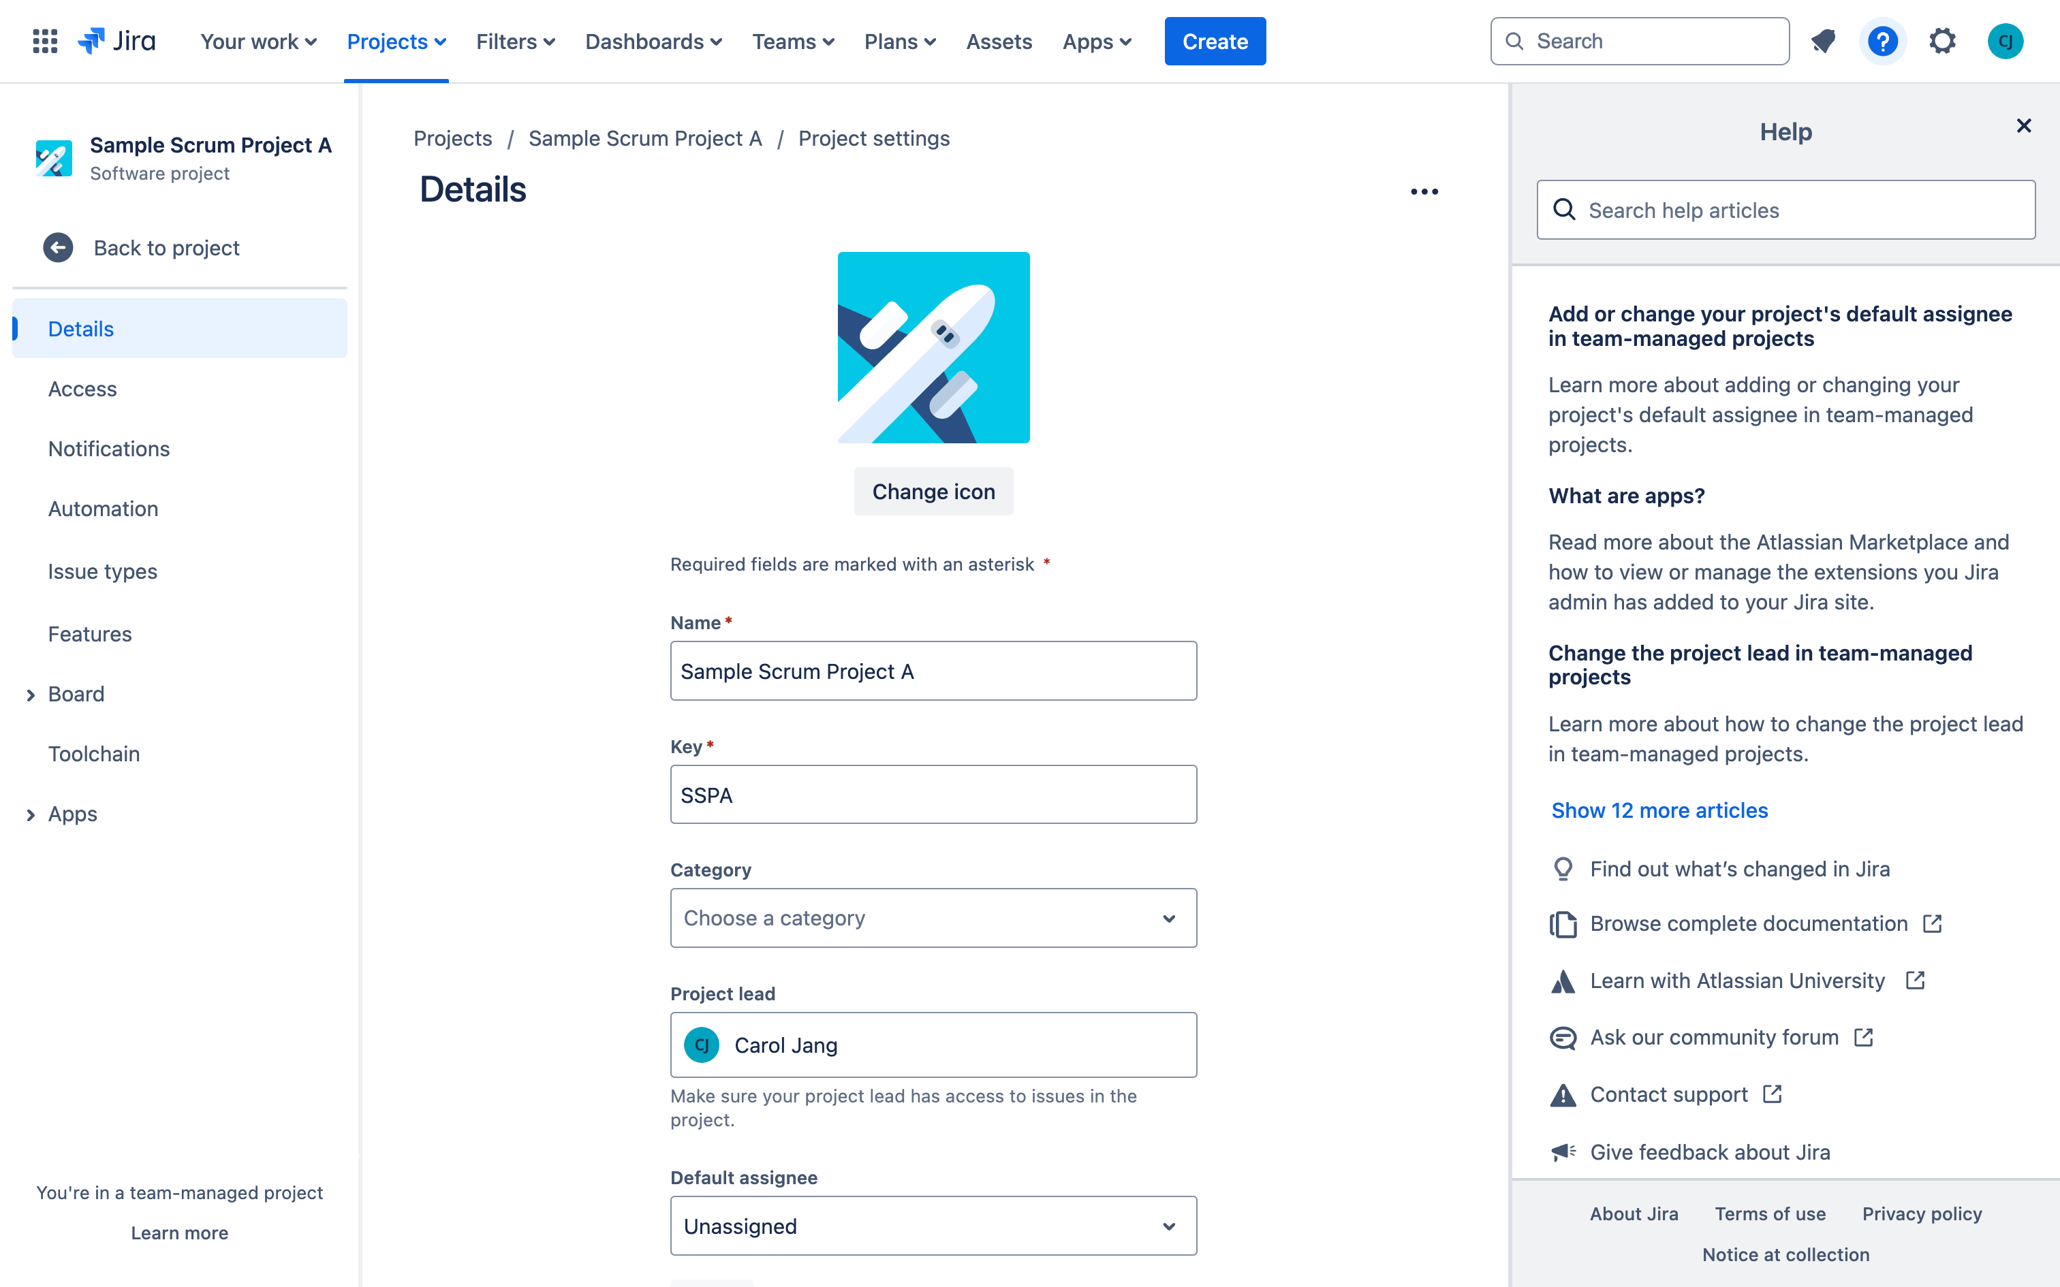Select the Projects menu item in breadcrumb
Screen dimensions: 2060x1287
pyautogui.click(x=454, y=138)
